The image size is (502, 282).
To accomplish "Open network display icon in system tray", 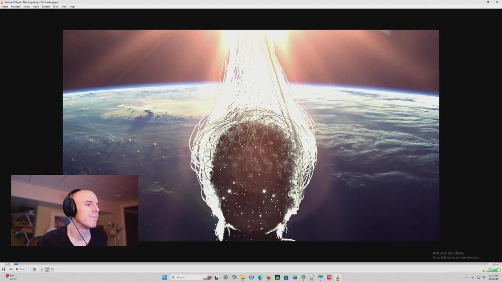I will click(478, 277).
